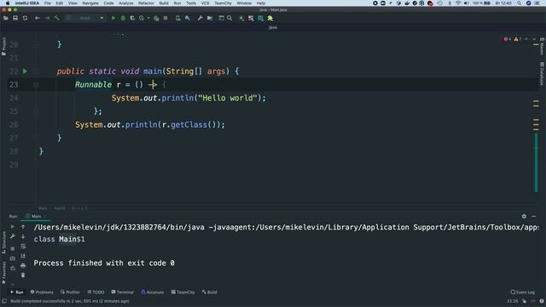Screen dimensions: 546x307
Task: Open the Terminal tool window tab
Action: (123, 292)
